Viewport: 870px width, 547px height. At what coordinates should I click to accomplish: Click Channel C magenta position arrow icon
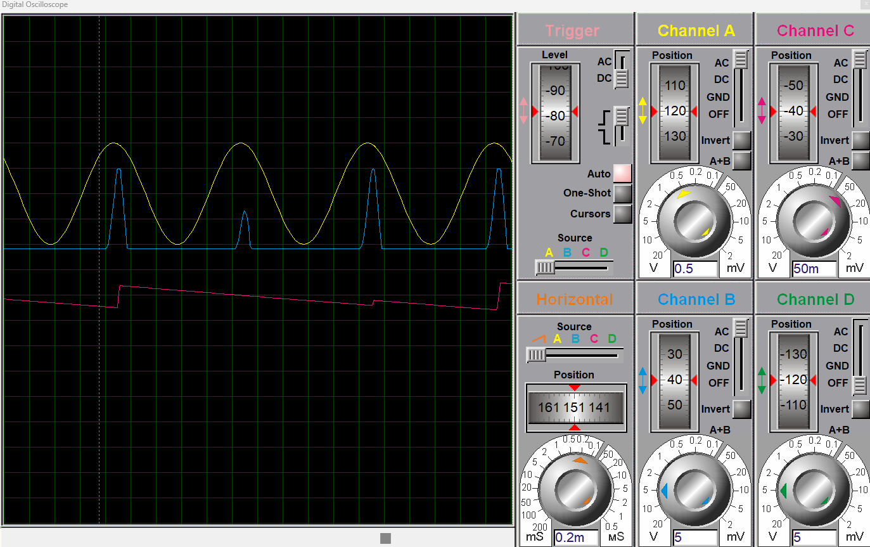762,111
